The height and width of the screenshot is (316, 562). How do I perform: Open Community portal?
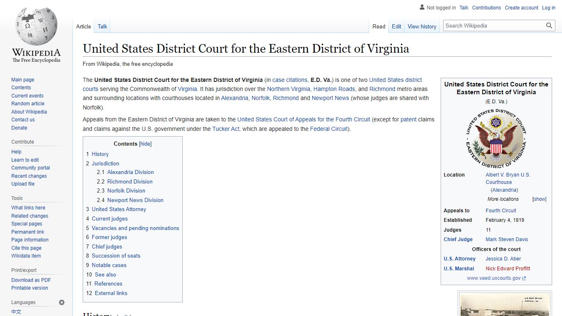(31, 168)
